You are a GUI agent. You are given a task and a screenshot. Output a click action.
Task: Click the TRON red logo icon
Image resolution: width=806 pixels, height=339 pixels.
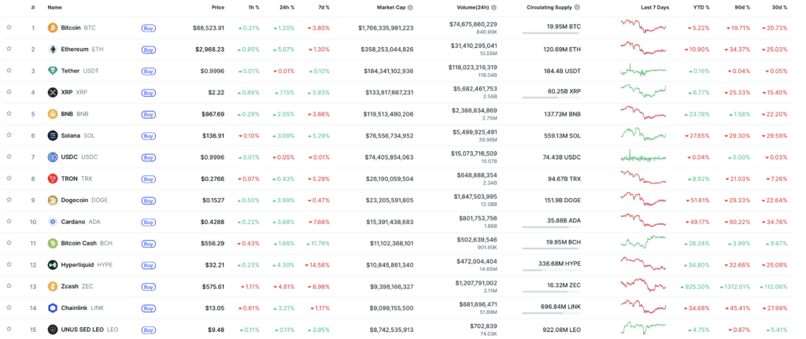click(52, 179)
